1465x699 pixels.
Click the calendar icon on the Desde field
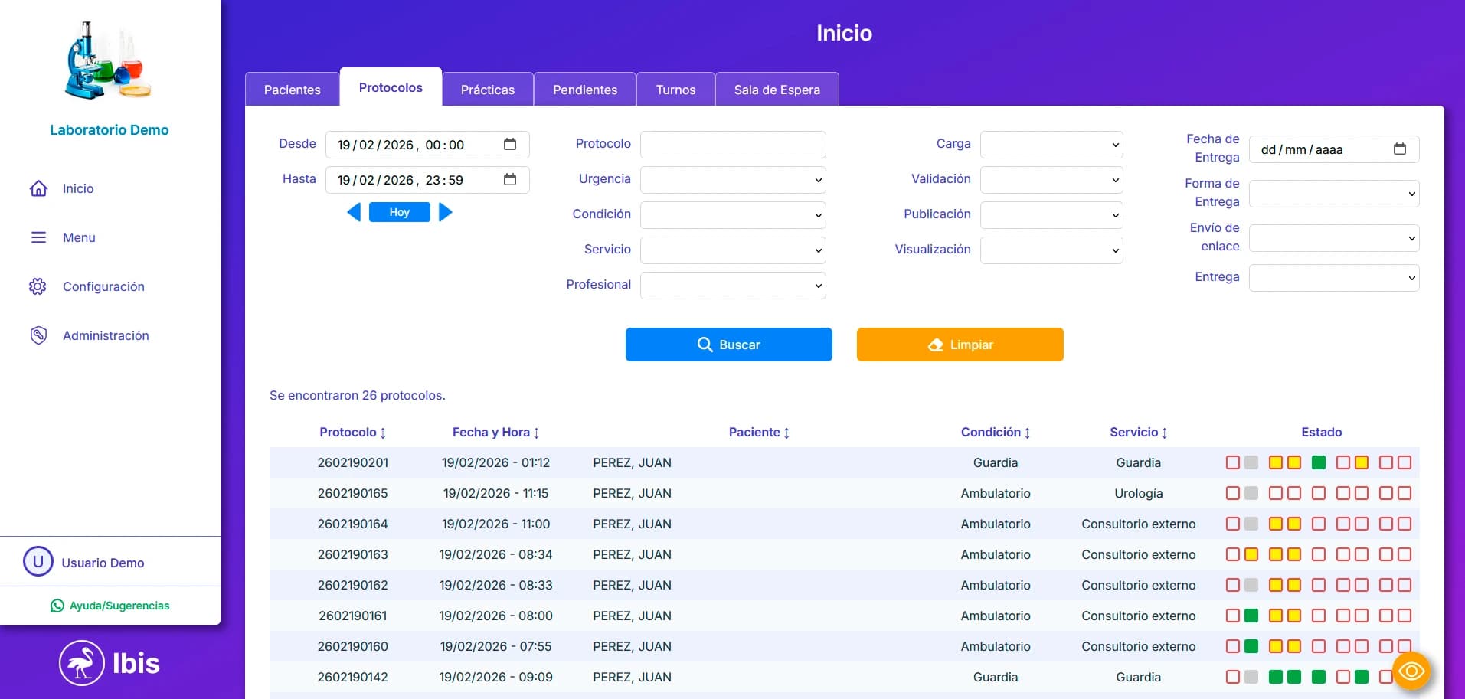510,144
